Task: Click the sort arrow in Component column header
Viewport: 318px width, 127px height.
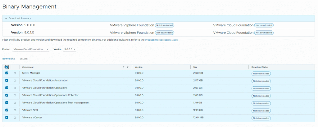Action: (x=124, y=67)
